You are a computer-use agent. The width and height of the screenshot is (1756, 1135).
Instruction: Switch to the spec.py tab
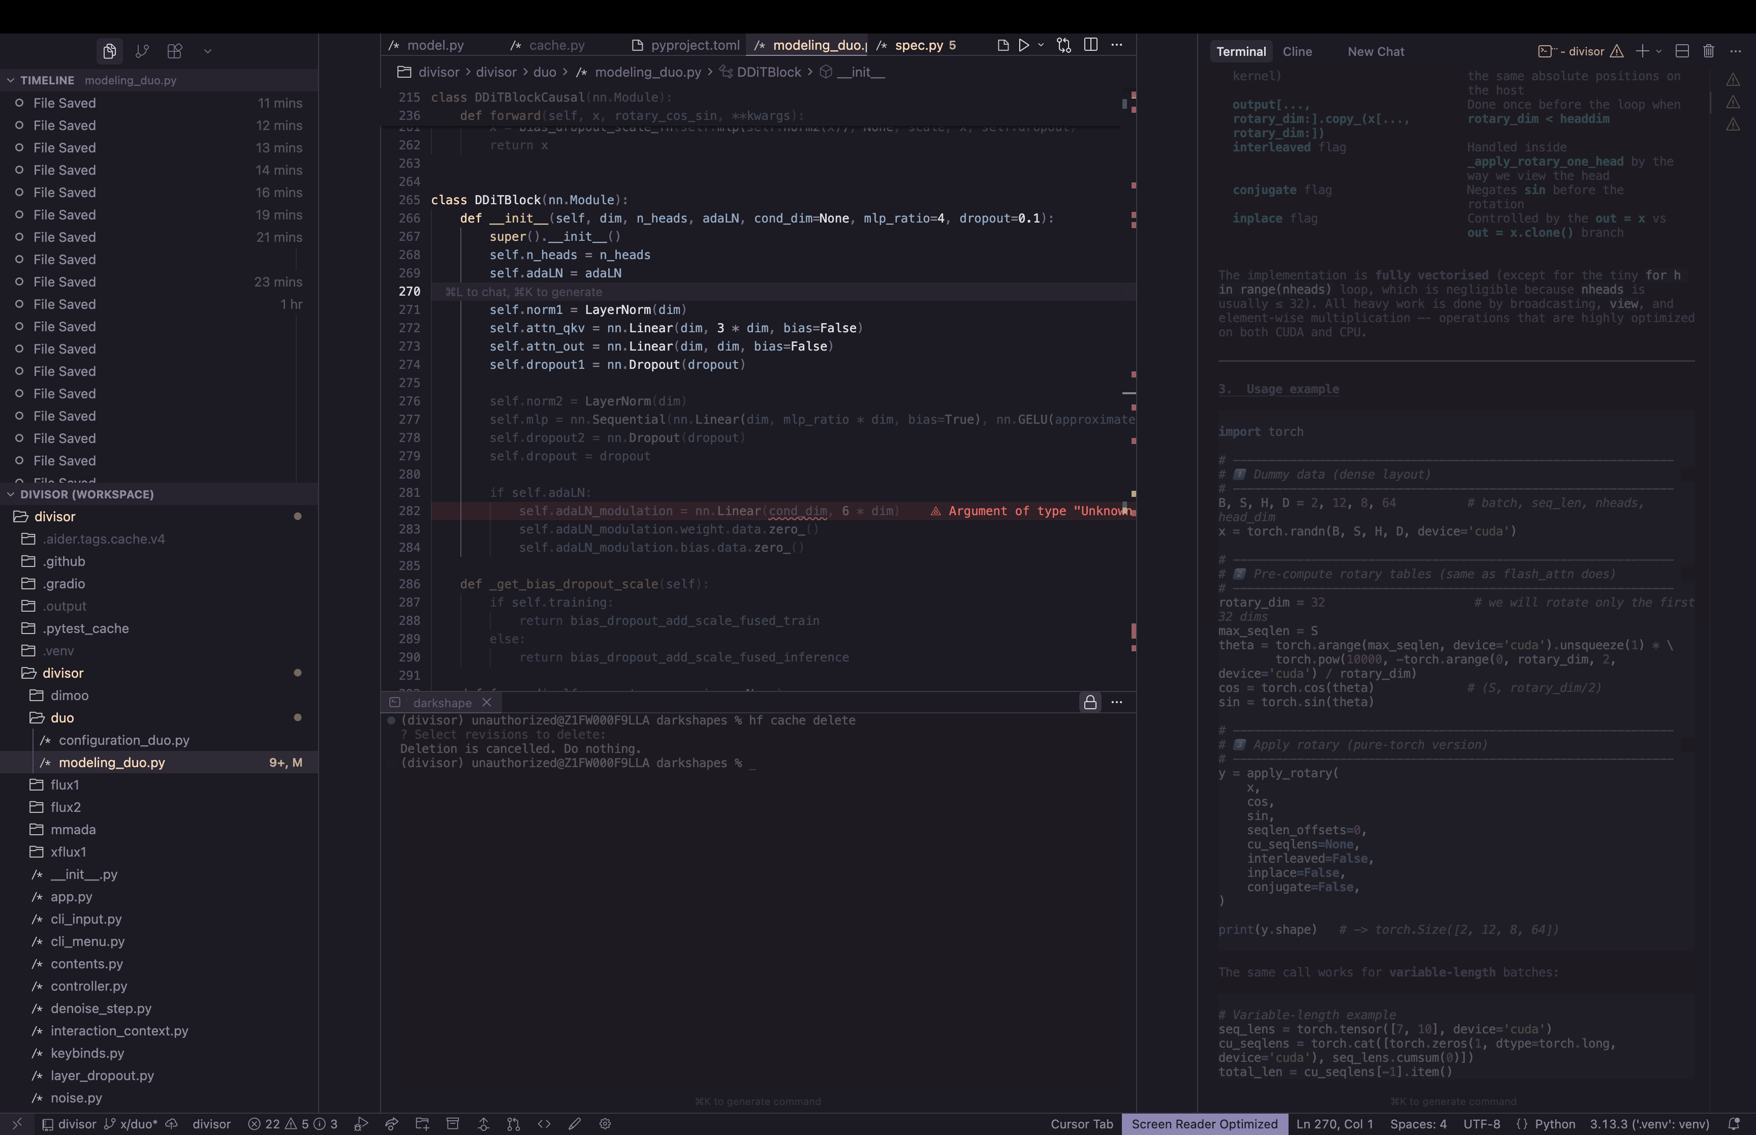(x=918, y=45)
